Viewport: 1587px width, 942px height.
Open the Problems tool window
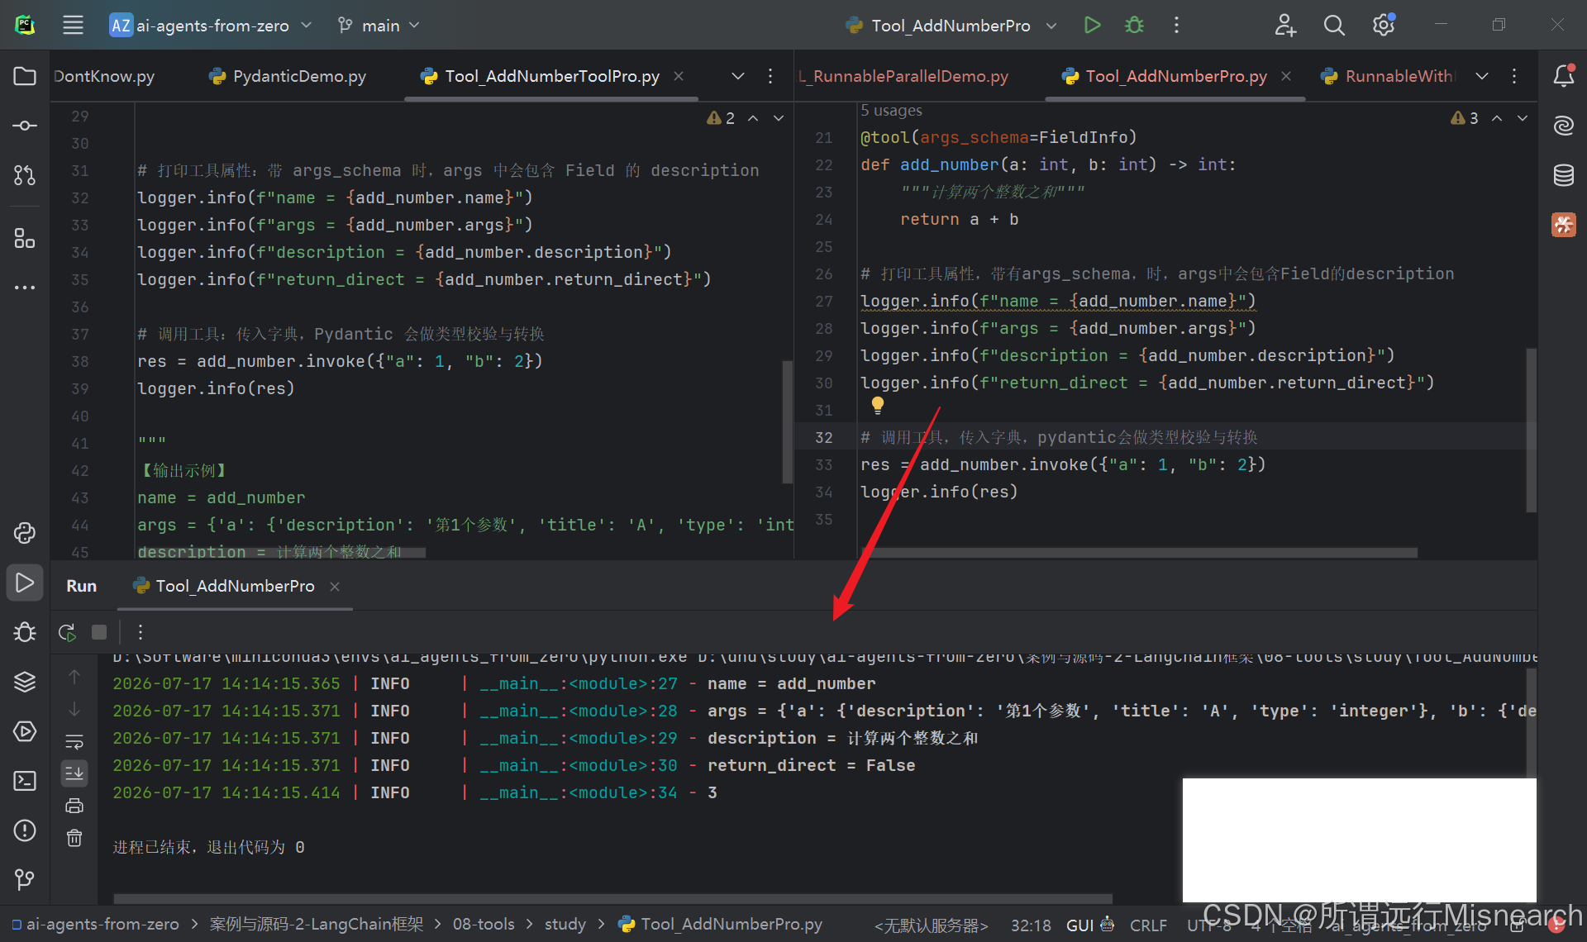[25, 830]
